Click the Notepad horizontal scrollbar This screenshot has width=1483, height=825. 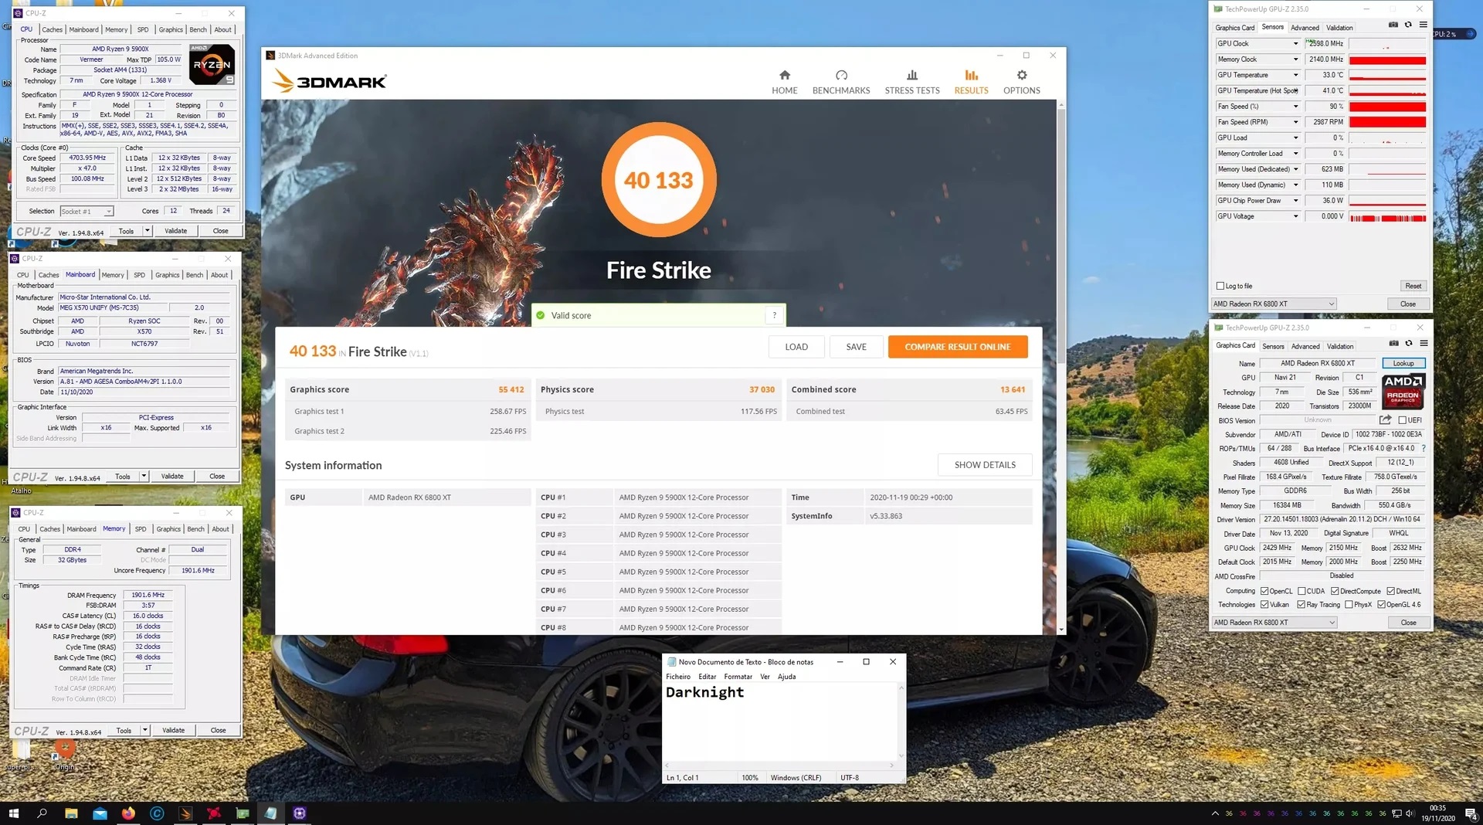782,766
